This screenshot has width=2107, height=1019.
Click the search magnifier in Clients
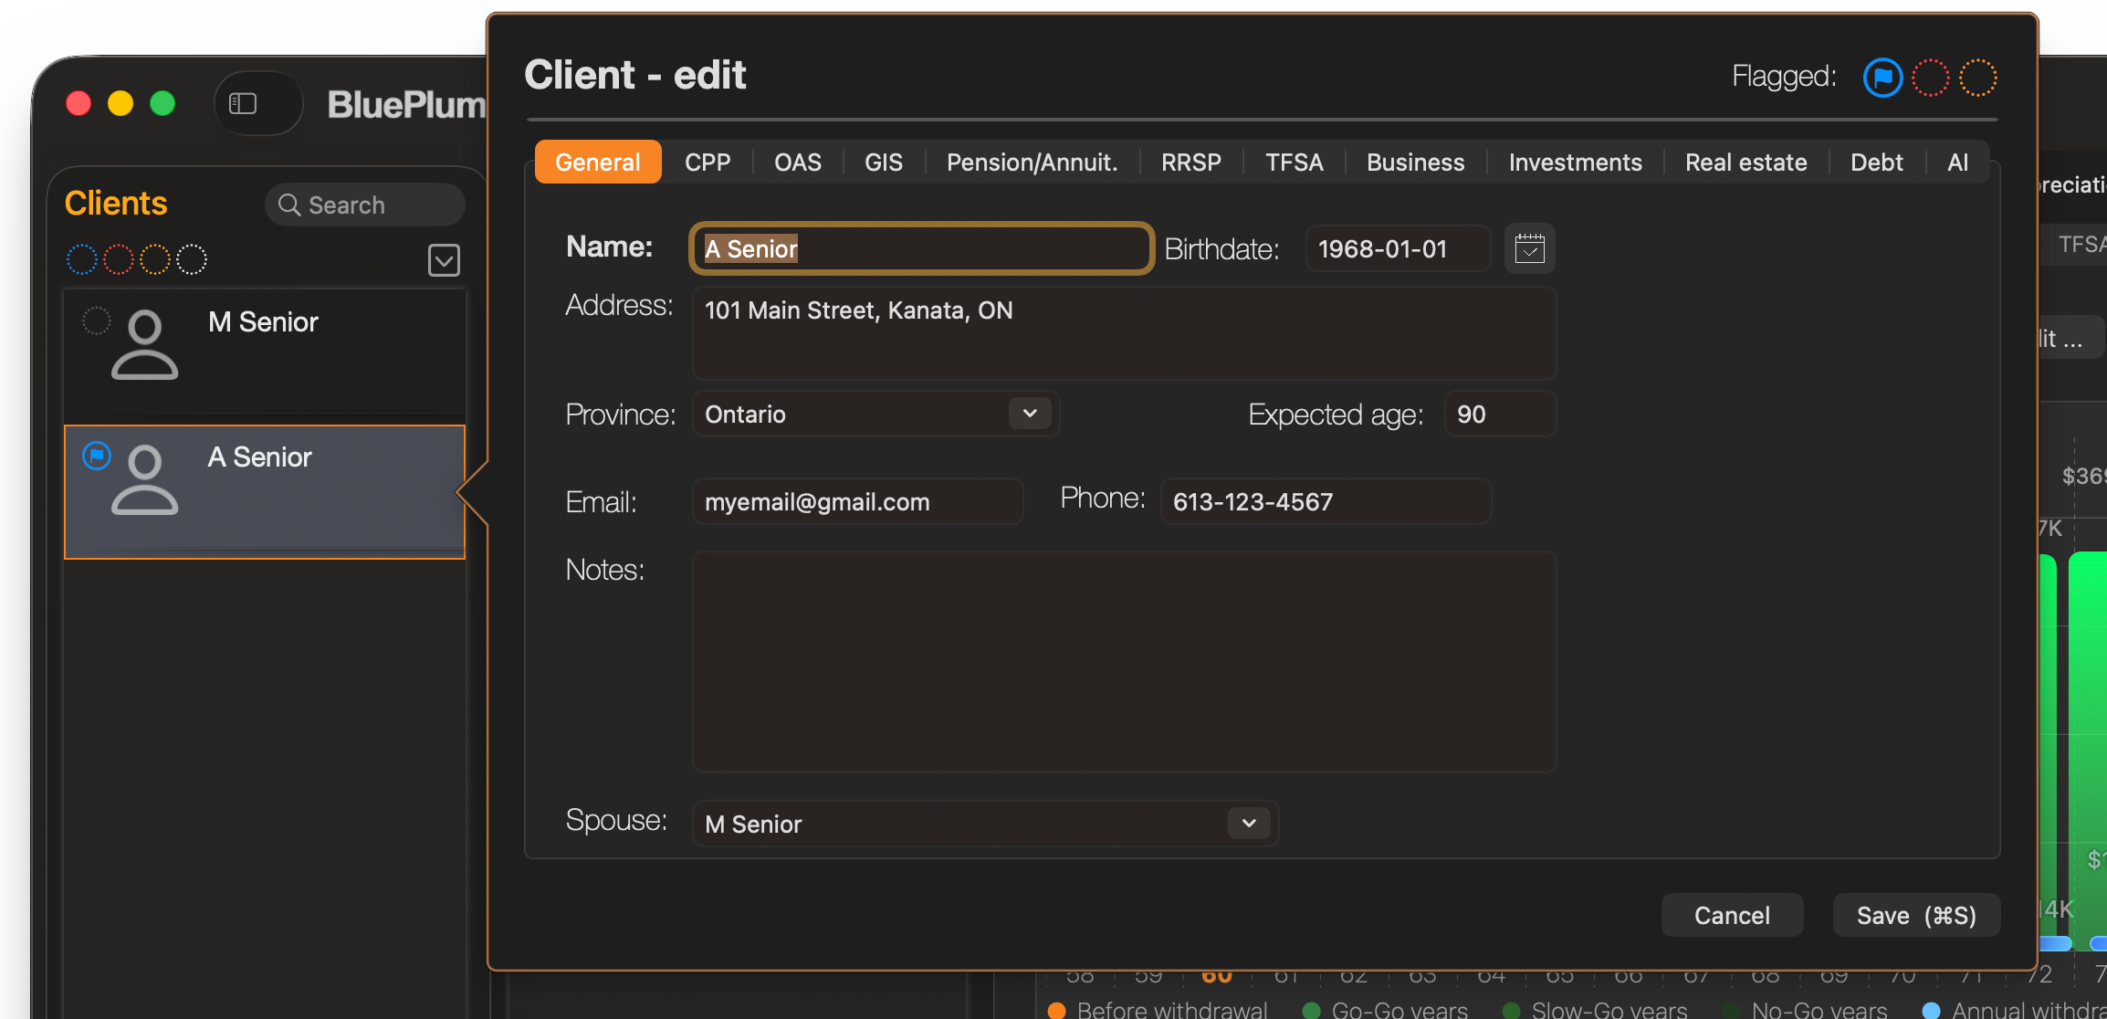(x=289, y=205)
